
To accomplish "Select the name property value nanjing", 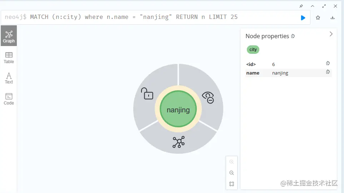I will pyautogui.click(x=280, y=73).
